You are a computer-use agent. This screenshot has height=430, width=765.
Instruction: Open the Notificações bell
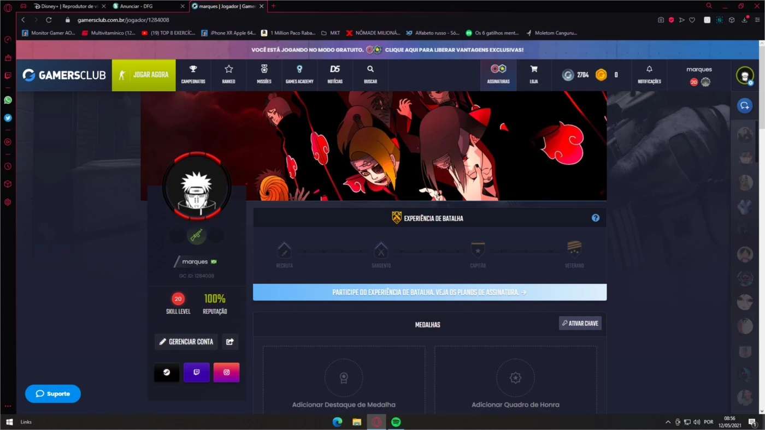(649, 75)
